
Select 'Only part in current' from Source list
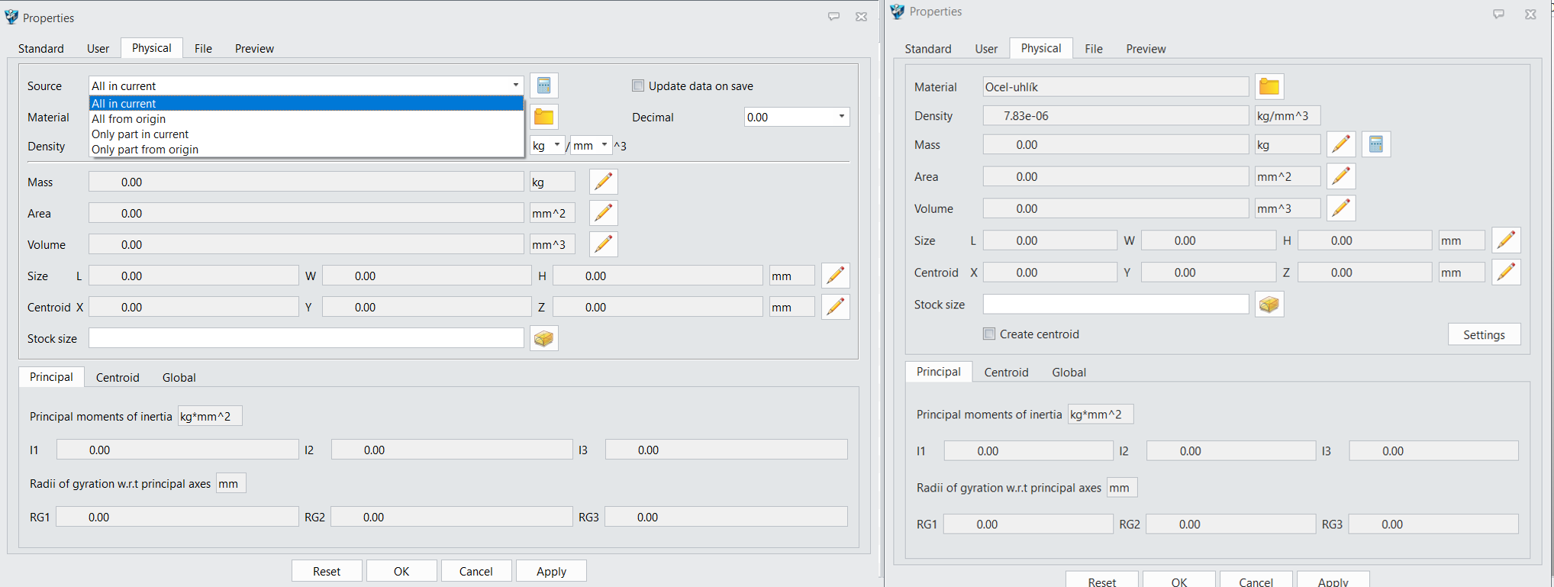point(140,134)
